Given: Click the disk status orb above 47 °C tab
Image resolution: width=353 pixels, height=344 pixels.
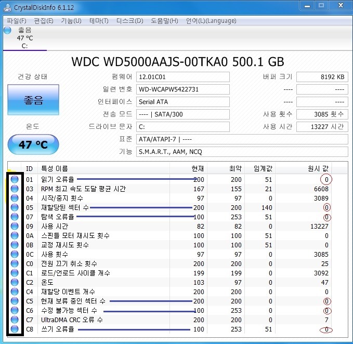Looking at the screenshot, I should point(7,30).
